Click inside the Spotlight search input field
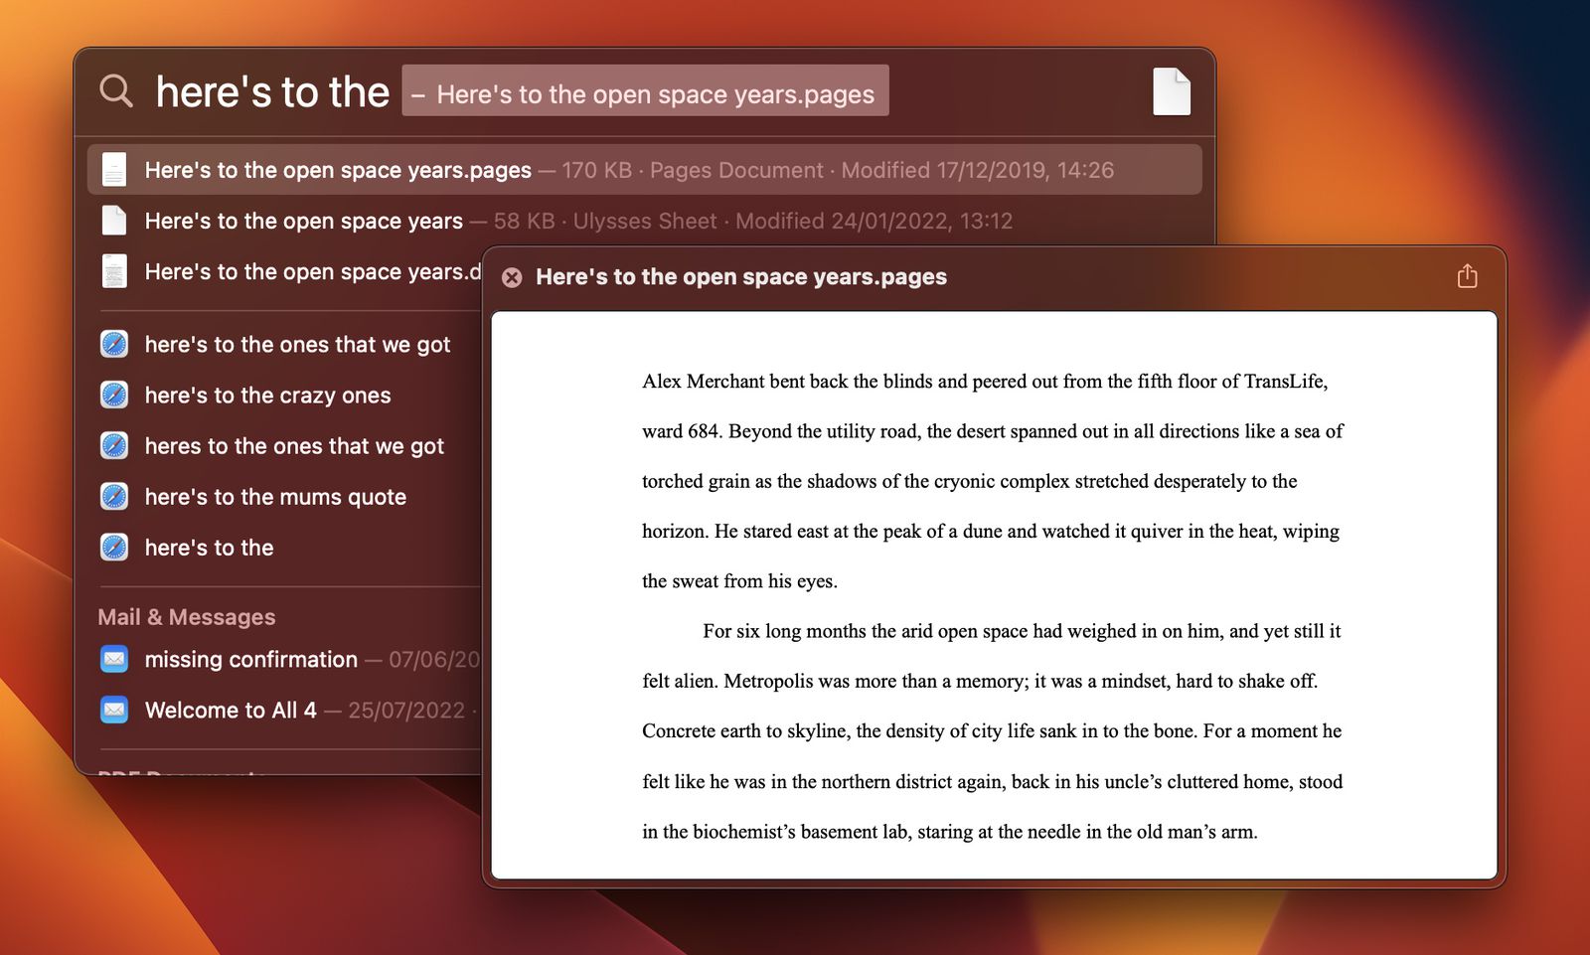The image size is (1590, 955). tap(273, 90)
